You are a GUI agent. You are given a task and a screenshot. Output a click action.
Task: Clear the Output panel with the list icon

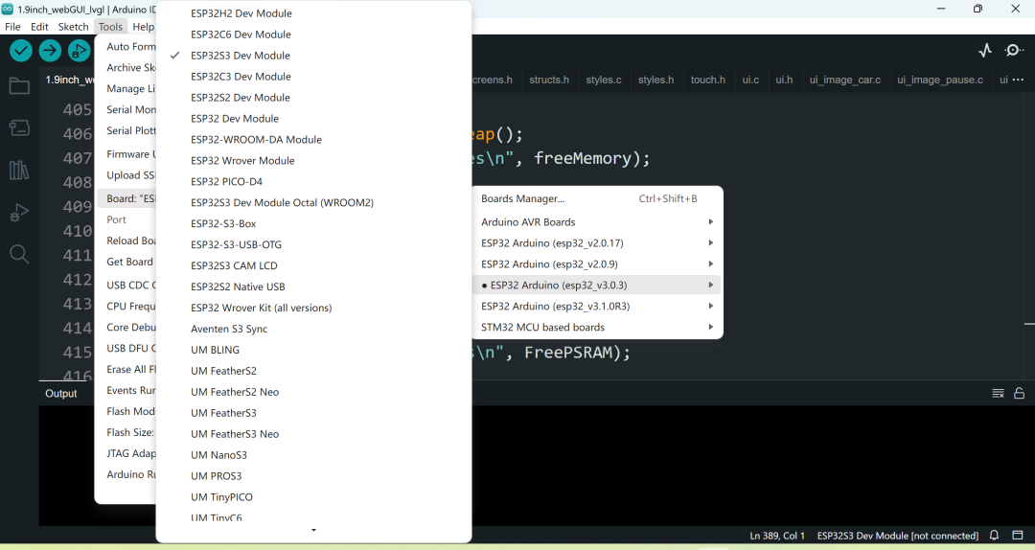[998, 394]
